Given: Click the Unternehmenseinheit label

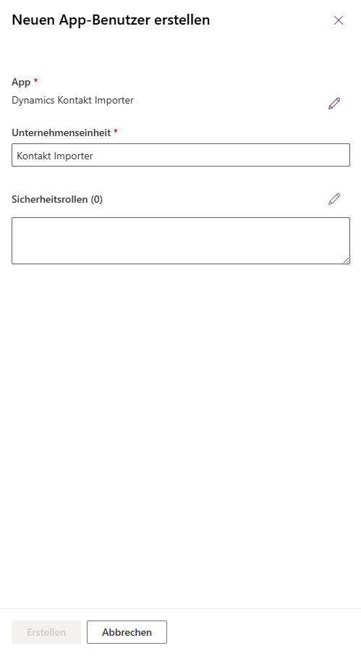Looking at the screenshot, I should pyautogui.click(x=61, y=133).
